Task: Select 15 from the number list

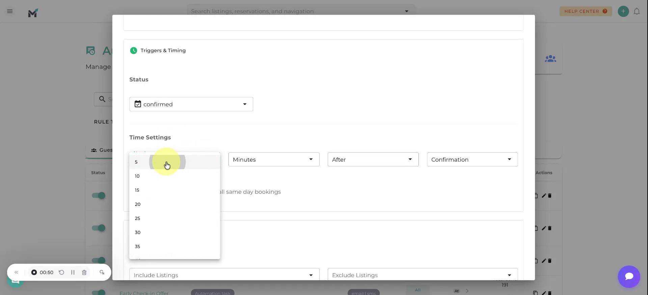Action: point(174,190)
